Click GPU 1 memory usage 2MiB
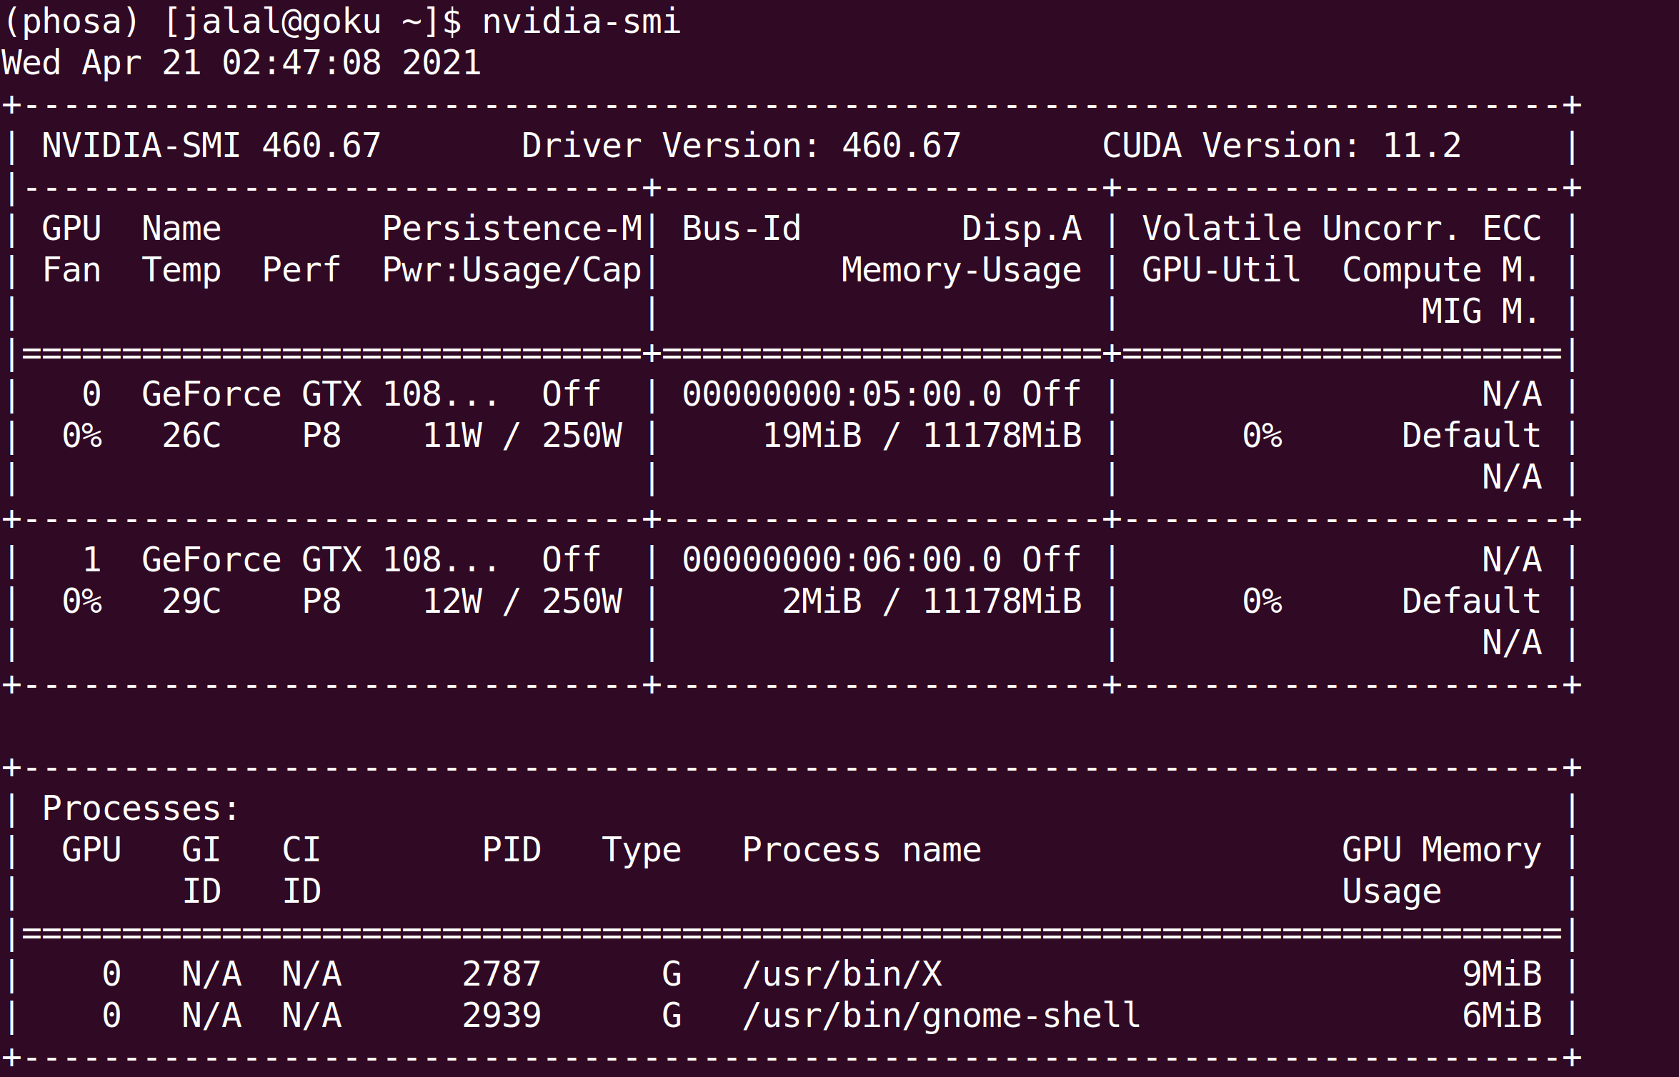The image size is (1679, 1077). coord(822,601)
